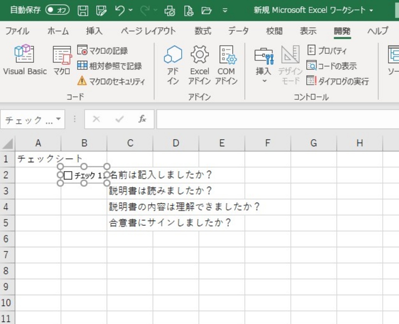Click the Insert Function fx icon

142,119
